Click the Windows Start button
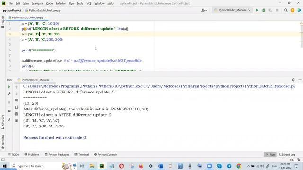303x170 pixels. [5, 166]
